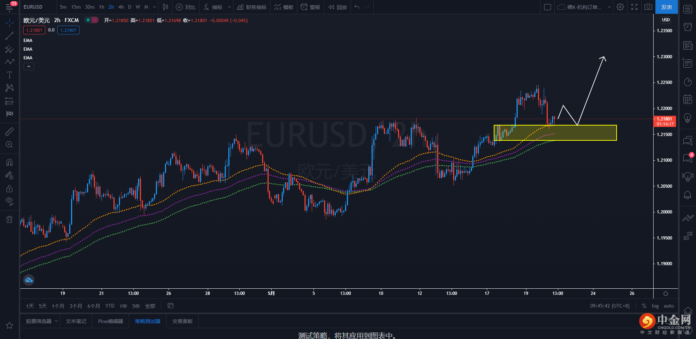Open the ruler measure tool

[x=9, y=132]
